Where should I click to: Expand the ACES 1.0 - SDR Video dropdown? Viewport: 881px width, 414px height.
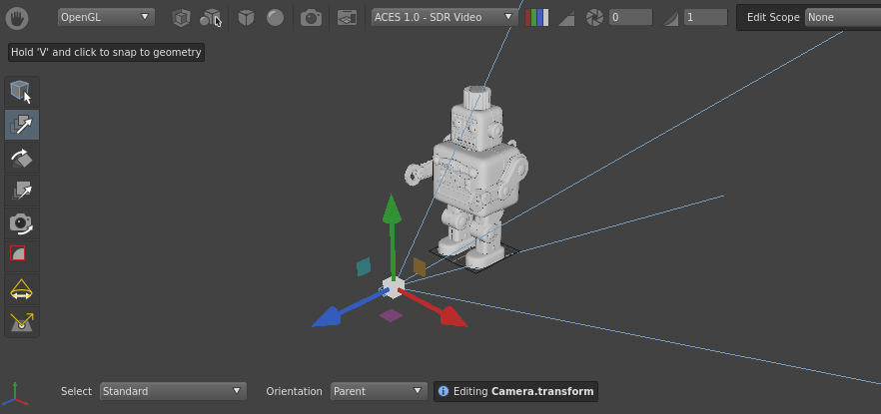pyautogui.click(x=444, y=17)
